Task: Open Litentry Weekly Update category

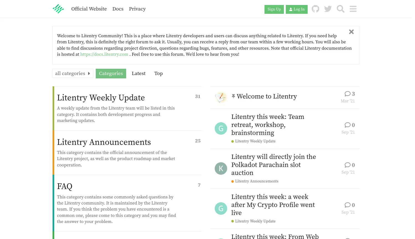Action: click(x=101, y=98)
